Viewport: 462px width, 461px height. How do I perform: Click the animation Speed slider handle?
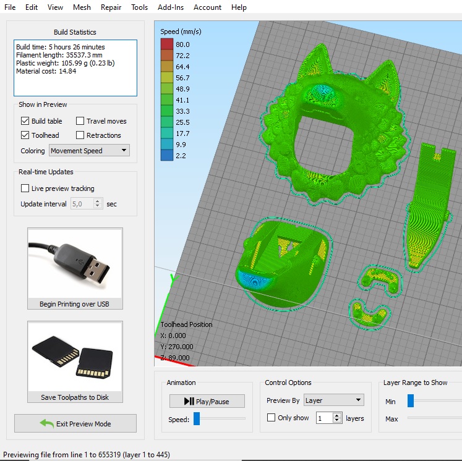point(197,419)
